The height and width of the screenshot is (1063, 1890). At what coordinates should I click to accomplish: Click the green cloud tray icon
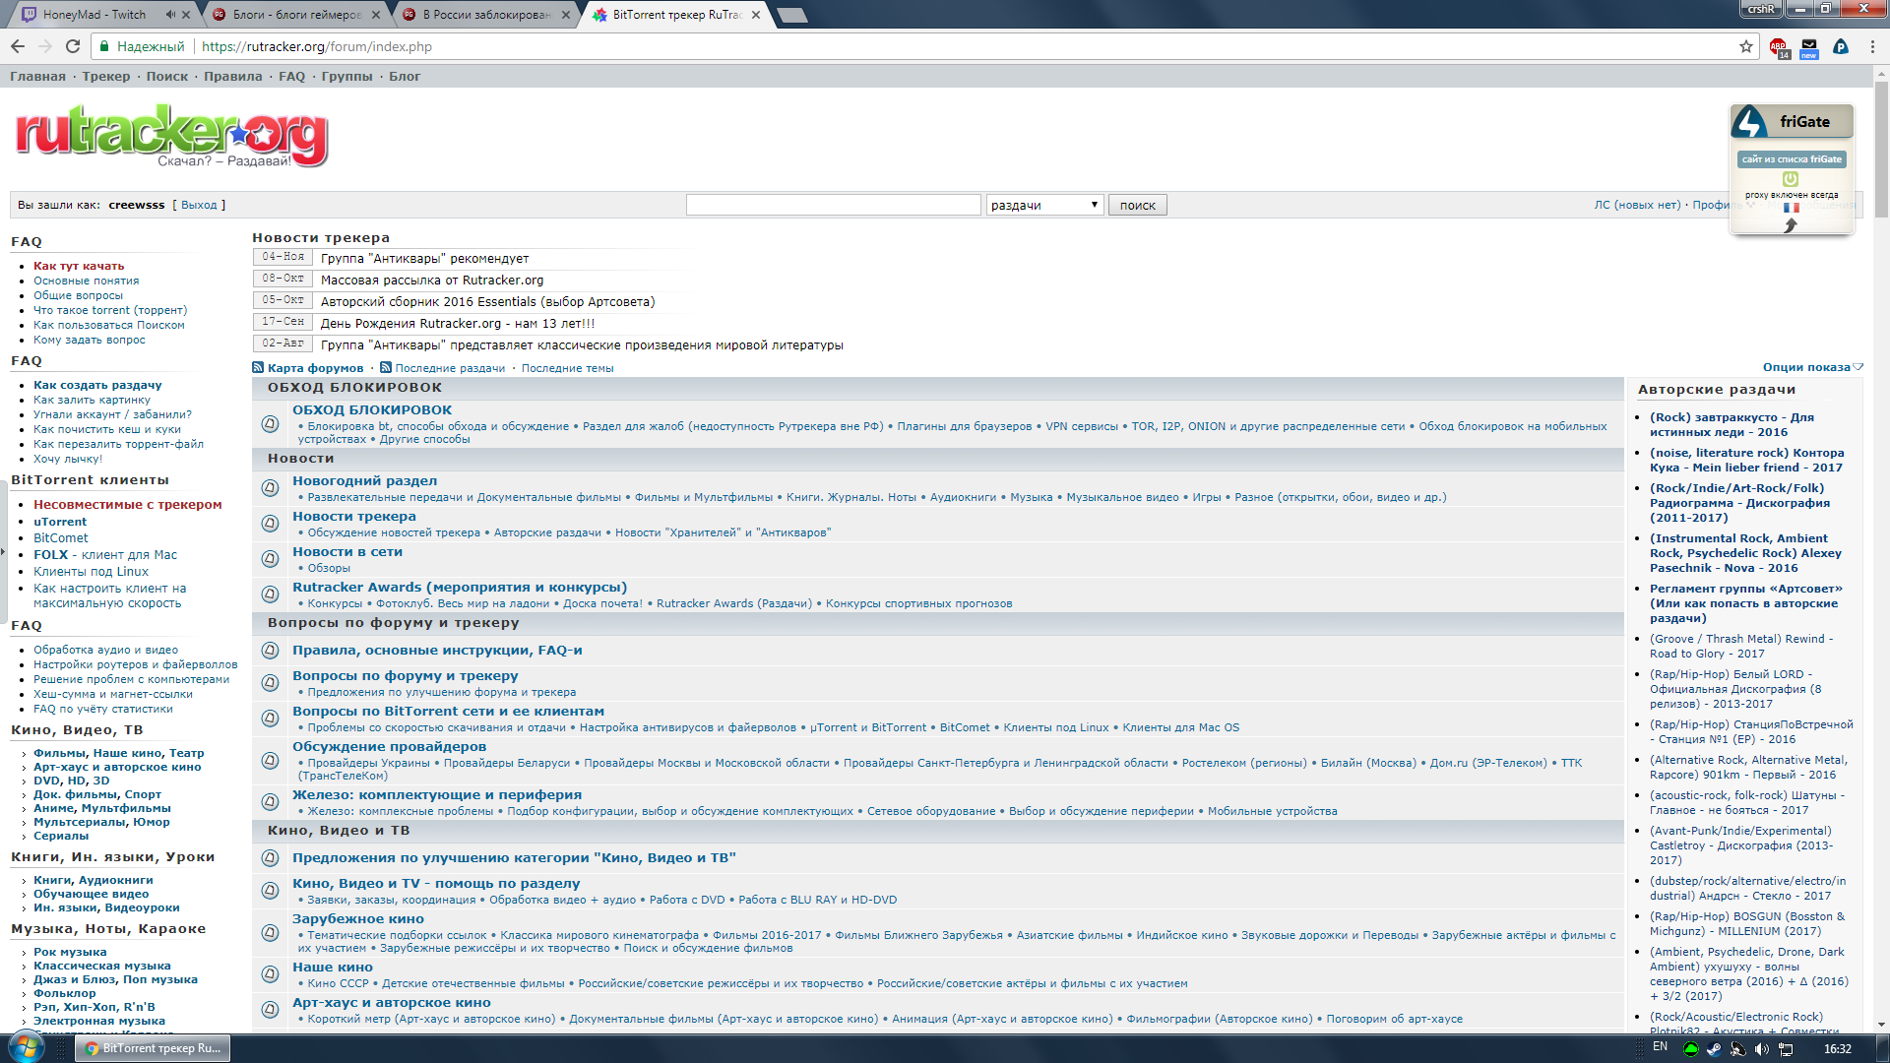[1690, 1049]
